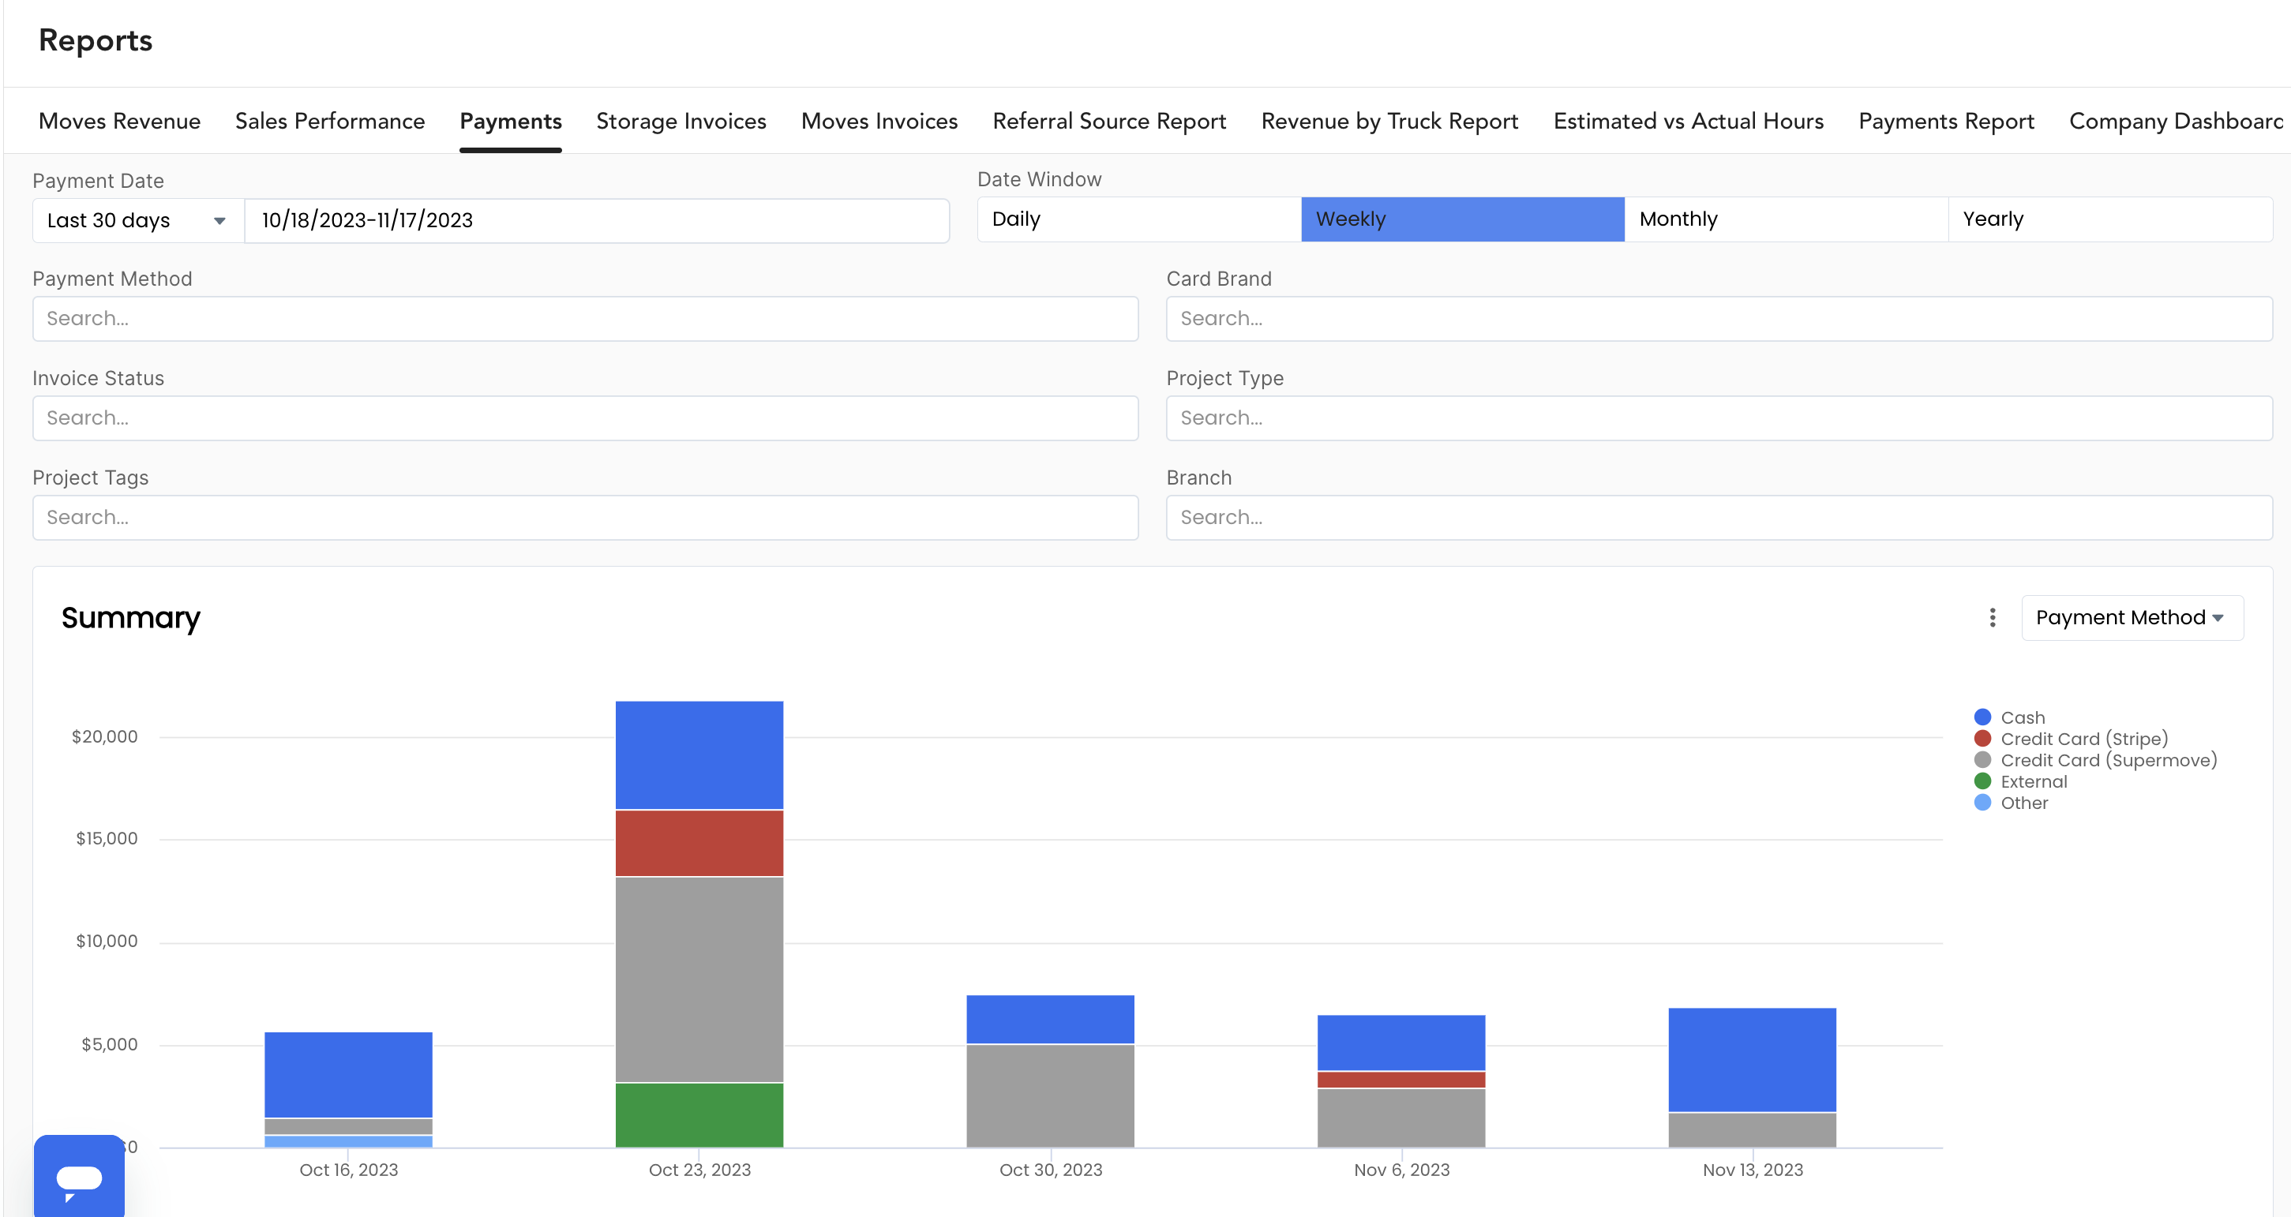Screen dimensions: 2291x1217
Task: Open the Payment Method search filter
Action: tap(585, 318)
